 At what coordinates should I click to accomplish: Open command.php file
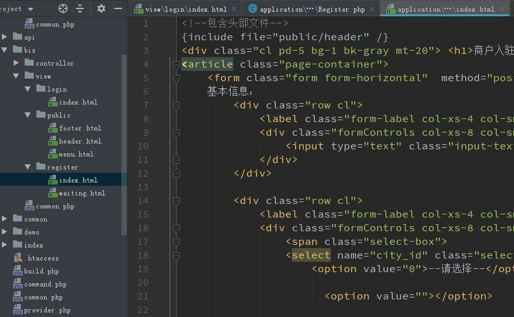pos(45,285)
